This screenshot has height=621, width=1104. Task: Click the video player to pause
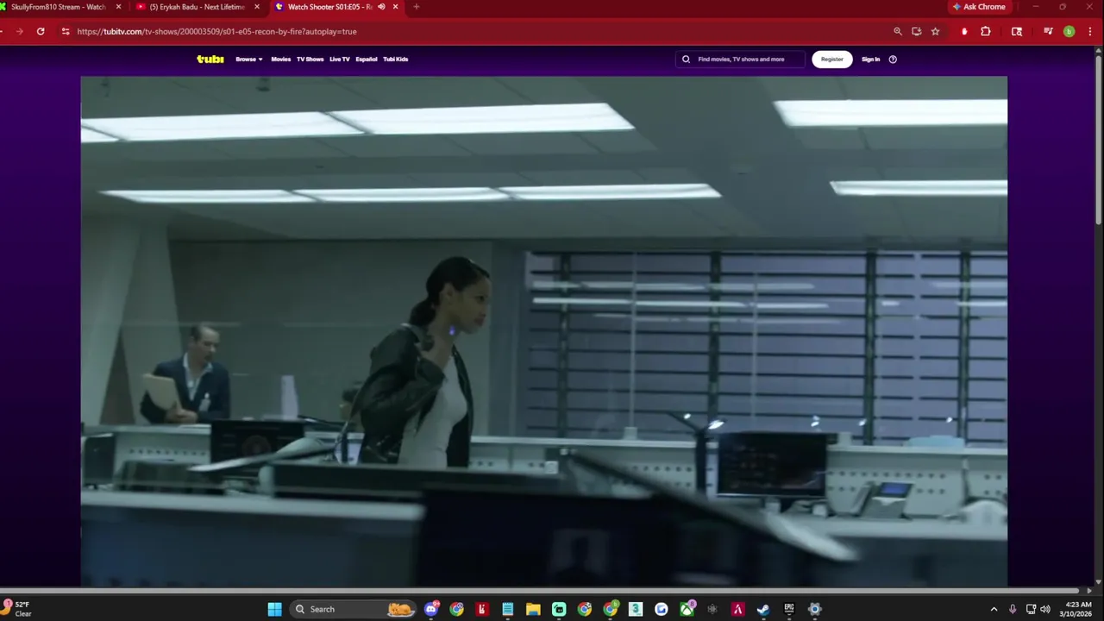pos(543,332)
